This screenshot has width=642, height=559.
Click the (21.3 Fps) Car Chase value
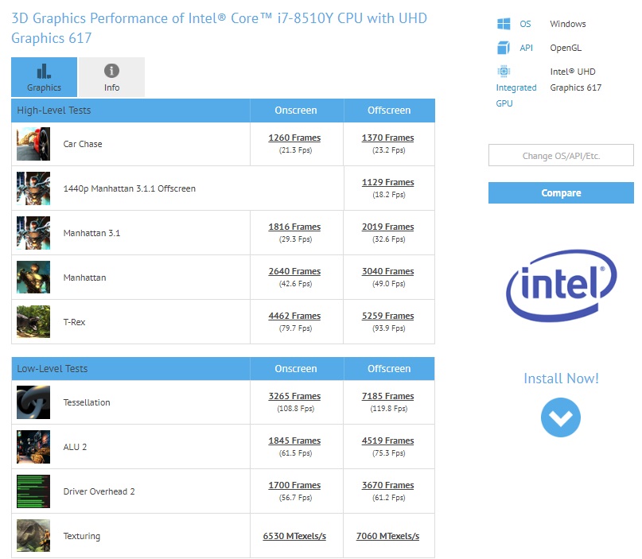pyautogui.click(x=295, y=150)
